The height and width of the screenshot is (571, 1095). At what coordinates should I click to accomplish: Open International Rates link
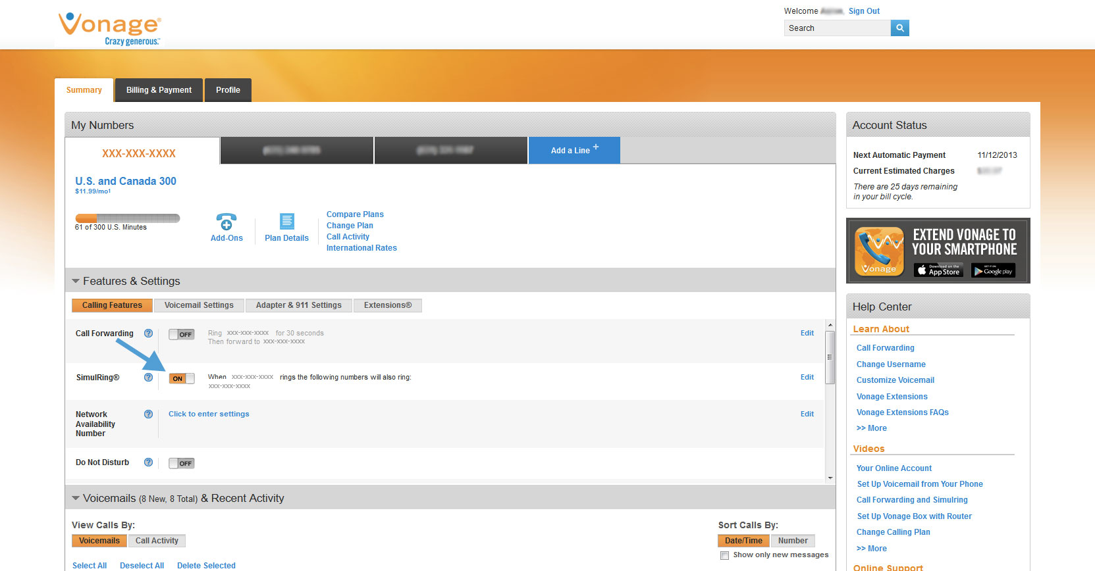pyautogui.click(x=361, y=248)
